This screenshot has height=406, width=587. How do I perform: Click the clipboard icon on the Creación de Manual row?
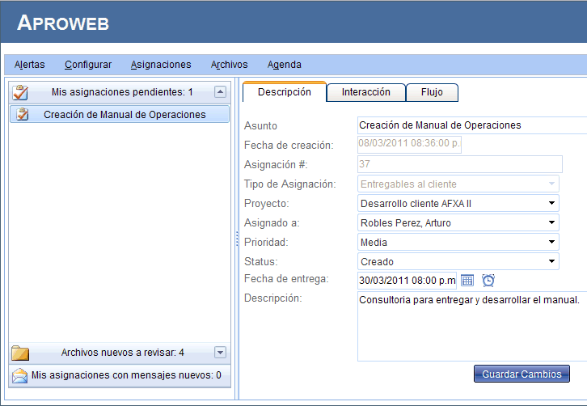(23, 114)
